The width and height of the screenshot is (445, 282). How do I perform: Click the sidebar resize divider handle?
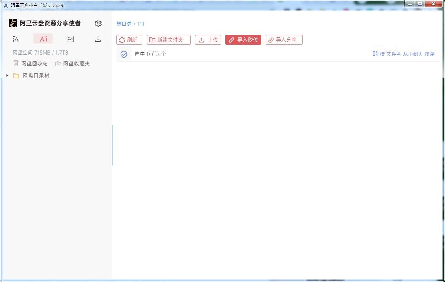point(113,145)
